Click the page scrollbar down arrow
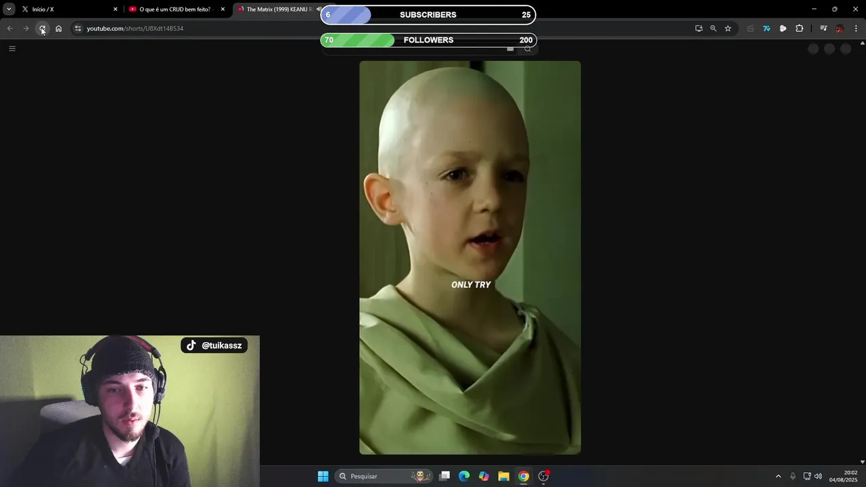The width and height of the screenshot is (866, 487). pyautogui.click(x=862, y=462)
